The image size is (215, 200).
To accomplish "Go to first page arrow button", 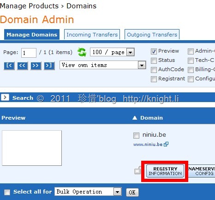I will [x=9, y=66].
